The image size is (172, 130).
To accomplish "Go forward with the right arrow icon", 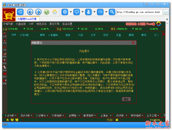I will coord(38,12).
